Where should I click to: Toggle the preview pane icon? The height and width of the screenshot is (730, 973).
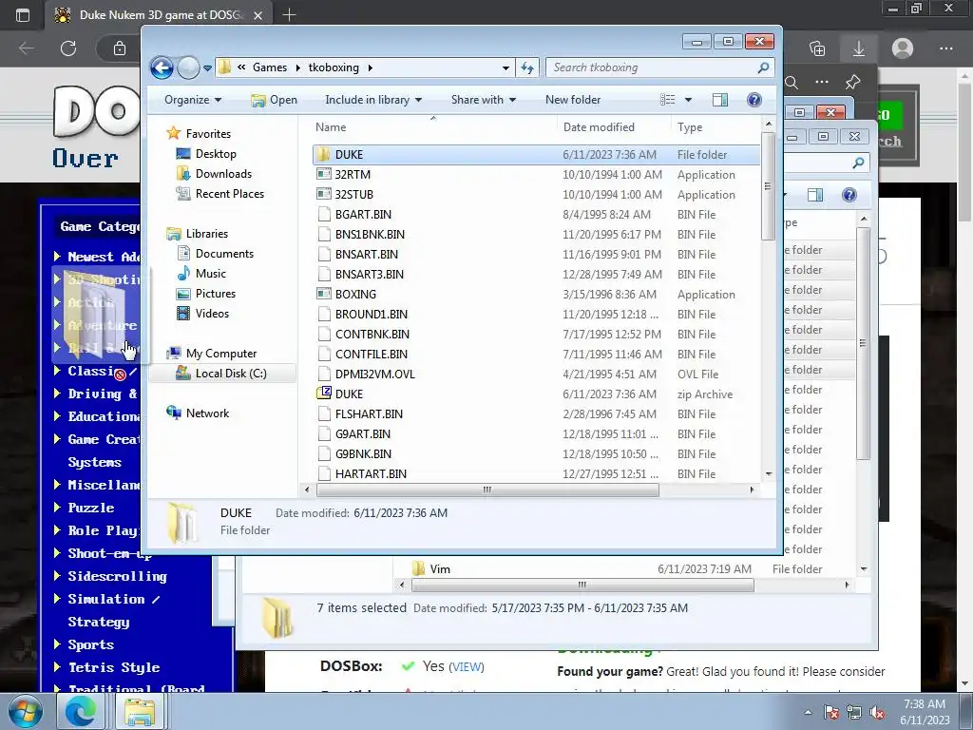tap(720, 100)
